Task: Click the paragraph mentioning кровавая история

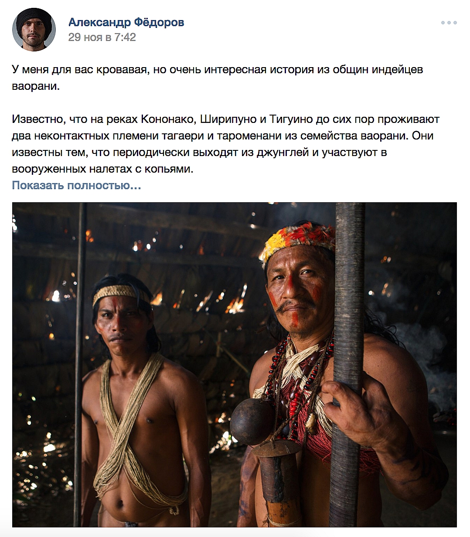Action: point(218,78)
